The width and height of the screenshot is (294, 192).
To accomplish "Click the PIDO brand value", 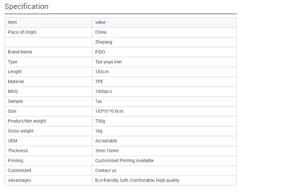I will pyautogui.click(x=100, y=52).
